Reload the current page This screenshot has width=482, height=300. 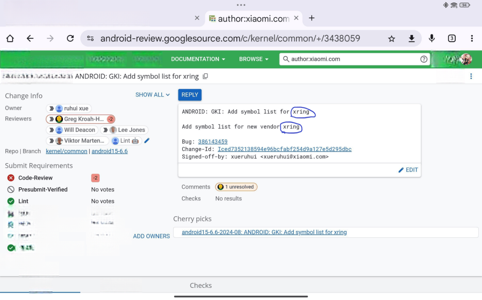70,38
